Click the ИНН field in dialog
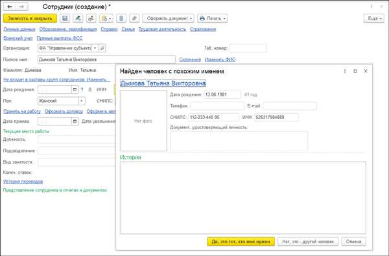This screenshot has height=256, width=389. [276, 117]
